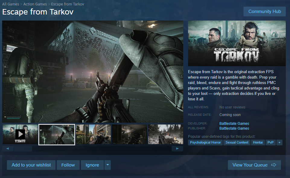Screen dimensions: 290x178
Task: Add Escape from Tarkov to your wishlist
Action: [x=31, y=165]
